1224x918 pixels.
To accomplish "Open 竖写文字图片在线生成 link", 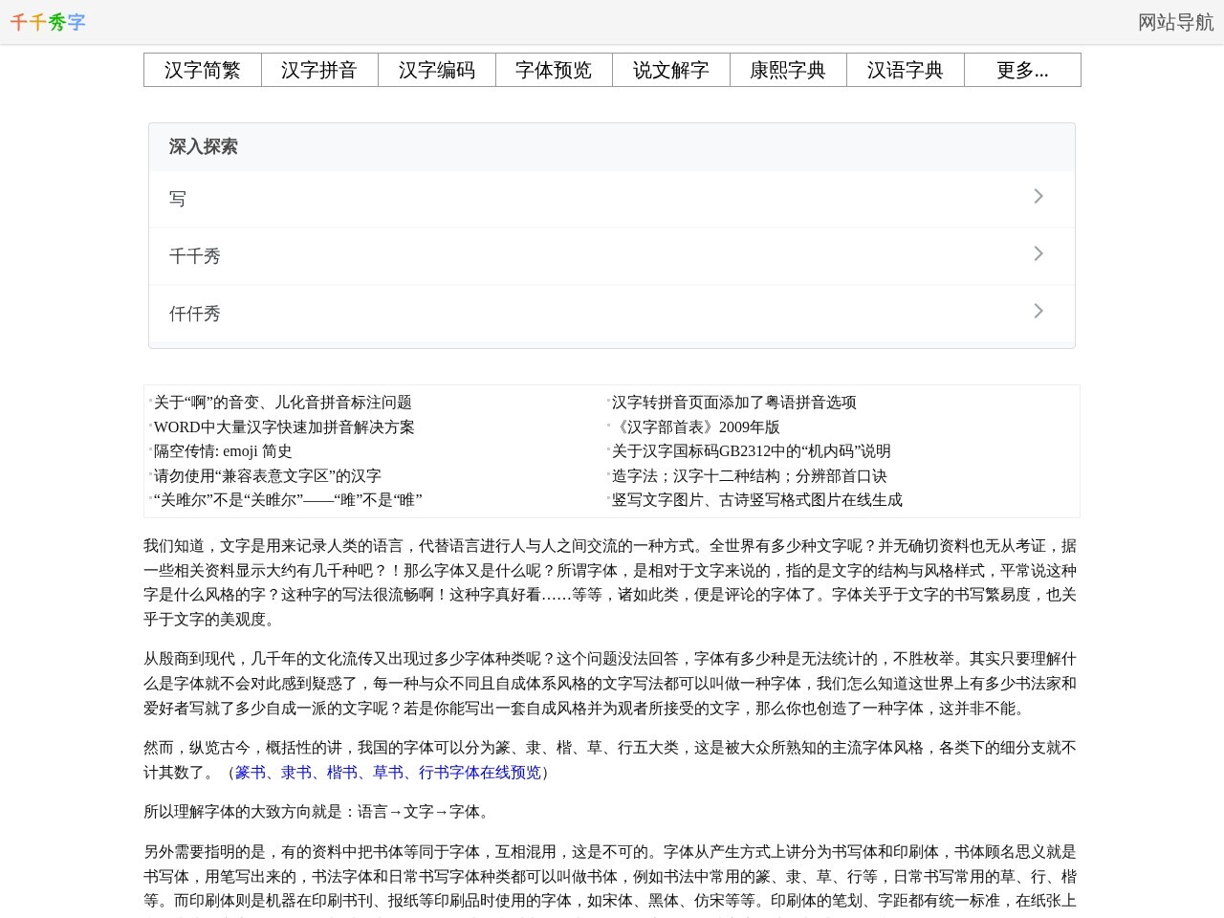I will coord(756,500).
